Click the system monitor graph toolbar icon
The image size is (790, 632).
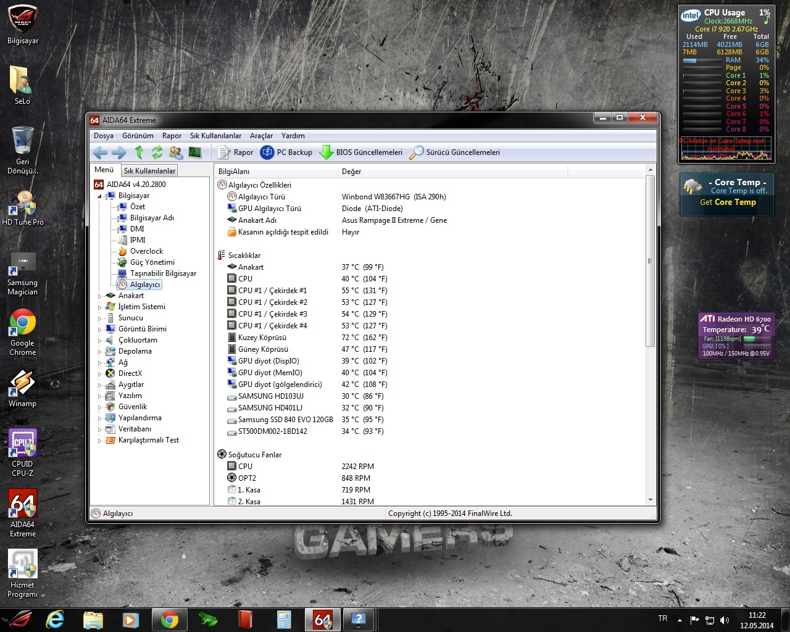tap(195, 152)
